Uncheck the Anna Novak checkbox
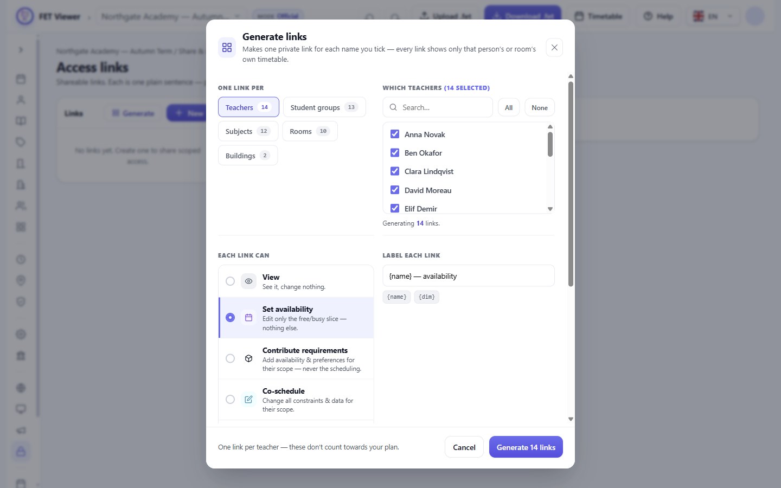Screen dimensions: 781x488 (x=395, y=134)
